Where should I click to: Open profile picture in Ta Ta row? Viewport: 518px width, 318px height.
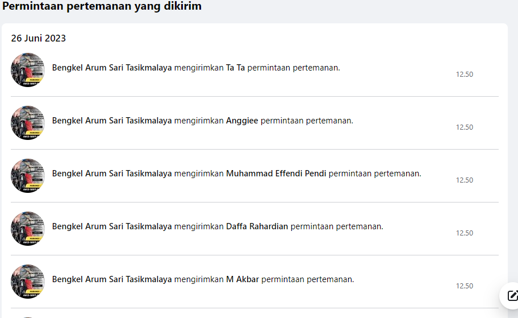pos(28,70)
